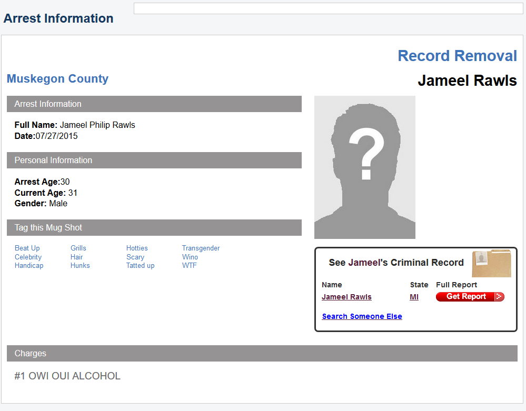
Task: Tag mug shot as Beat Up
Action: 27,248
